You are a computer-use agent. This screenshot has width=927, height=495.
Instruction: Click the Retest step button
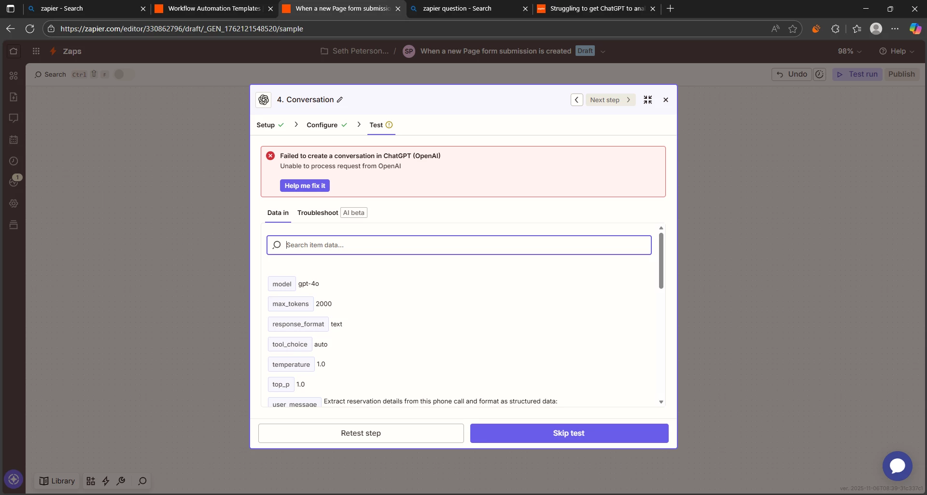pos(361,433)
